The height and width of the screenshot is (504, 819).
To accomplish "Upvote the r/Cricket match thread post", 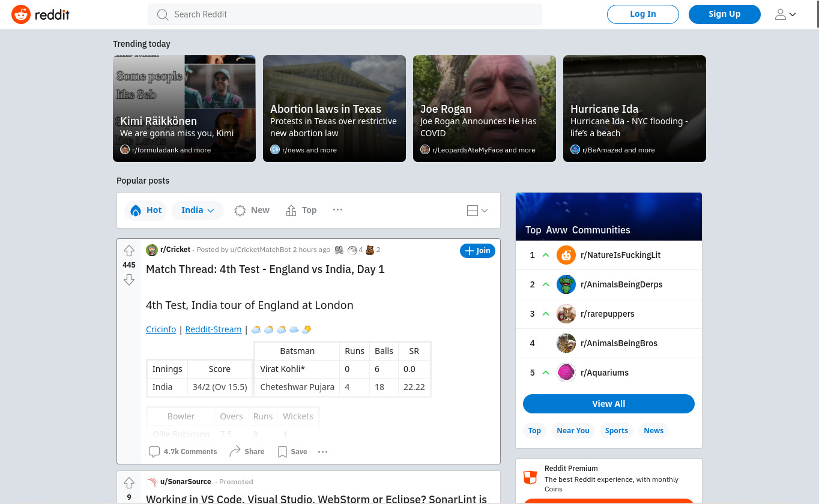I will [129, 251].
